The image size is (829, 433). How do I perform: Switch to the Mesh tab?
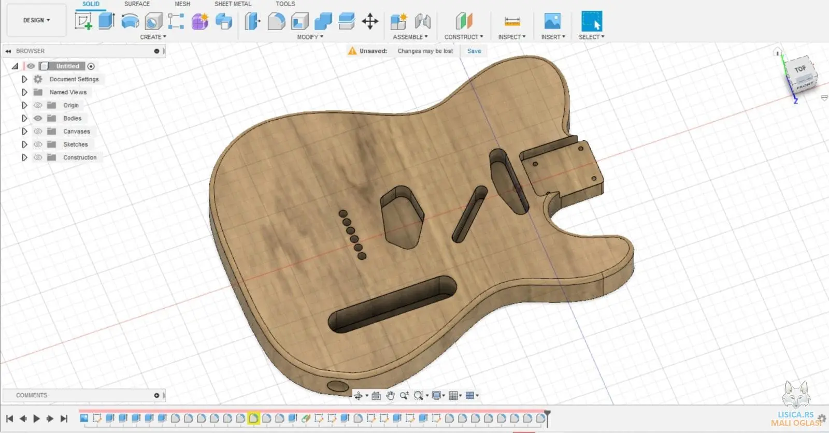click(182, 4)
